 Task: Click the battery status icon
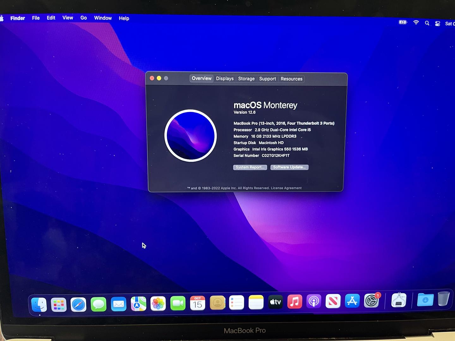point(403,22)
